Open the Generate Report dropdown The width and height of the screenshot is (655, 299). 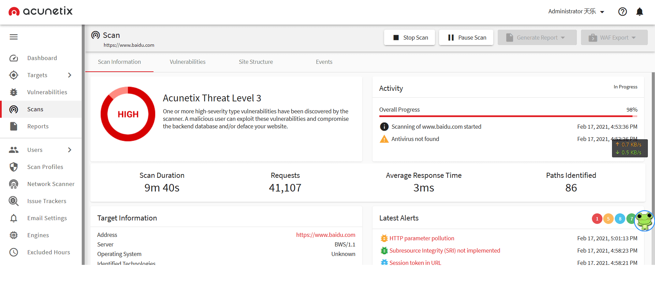[537, 38]
